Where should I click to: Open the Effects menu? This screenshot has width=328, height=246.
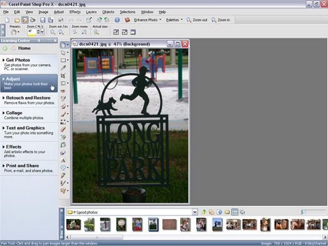[75, 12]
